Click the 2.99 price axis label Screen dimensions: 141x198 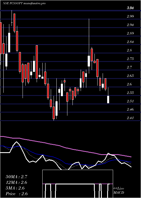pyautogui.click(x=130, y=16)
